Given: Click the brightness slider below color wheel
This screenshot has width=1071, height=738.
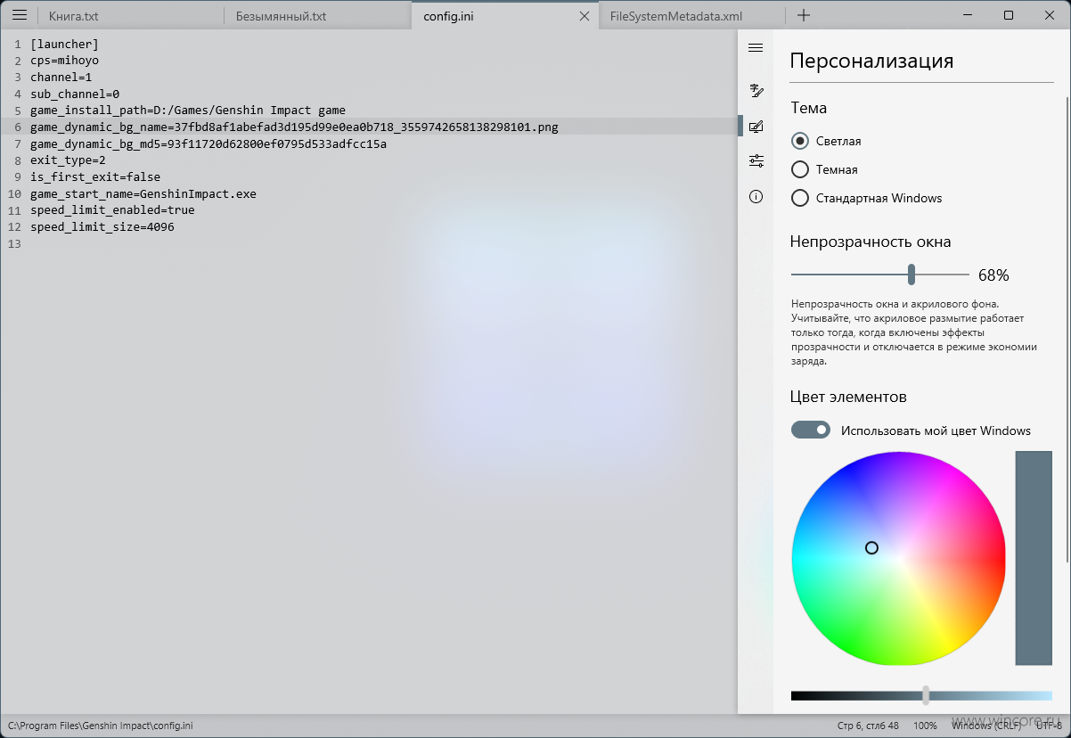Looking at the screenshot, I should pos(921,695).
